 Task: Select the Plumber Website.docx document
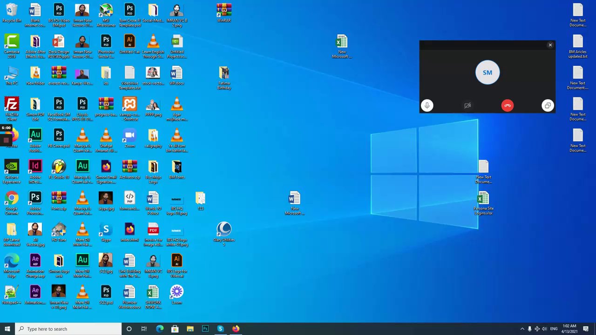coord(129,297)
